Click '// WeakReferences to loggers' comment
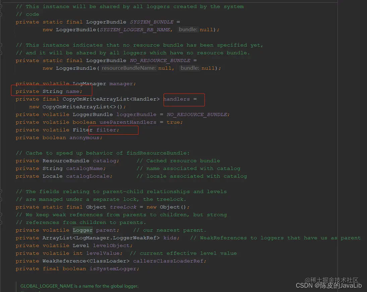This screenshot has height=292, width=367. (276, 238)
